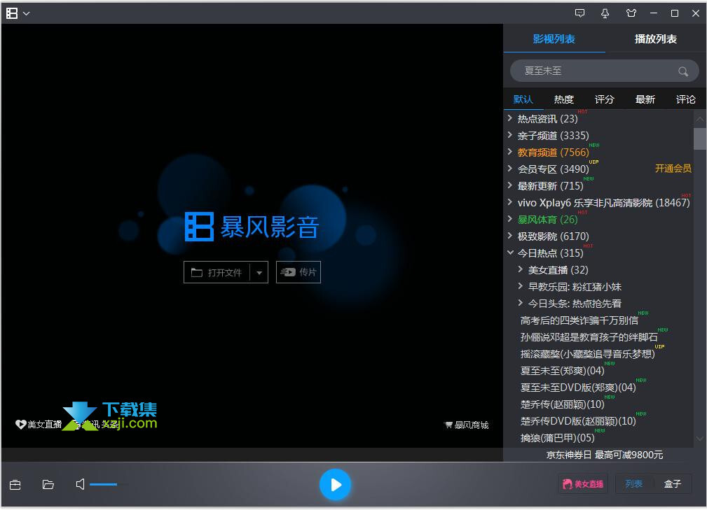Open the feedback message icon in title bar

click(x=580, y=13)
